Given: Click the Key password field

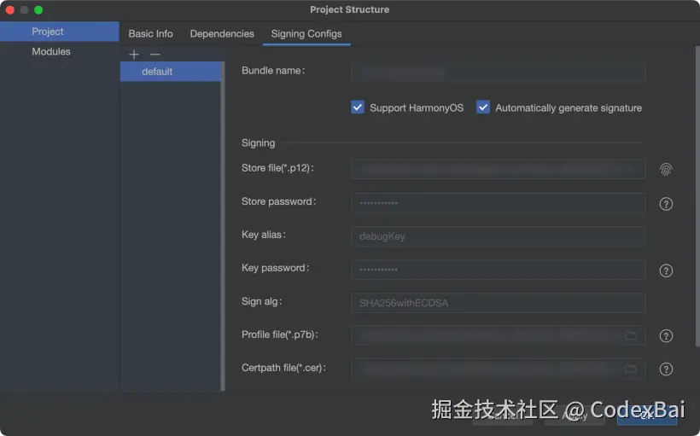Looking at the screenshot, I should (x=499, y=270).
